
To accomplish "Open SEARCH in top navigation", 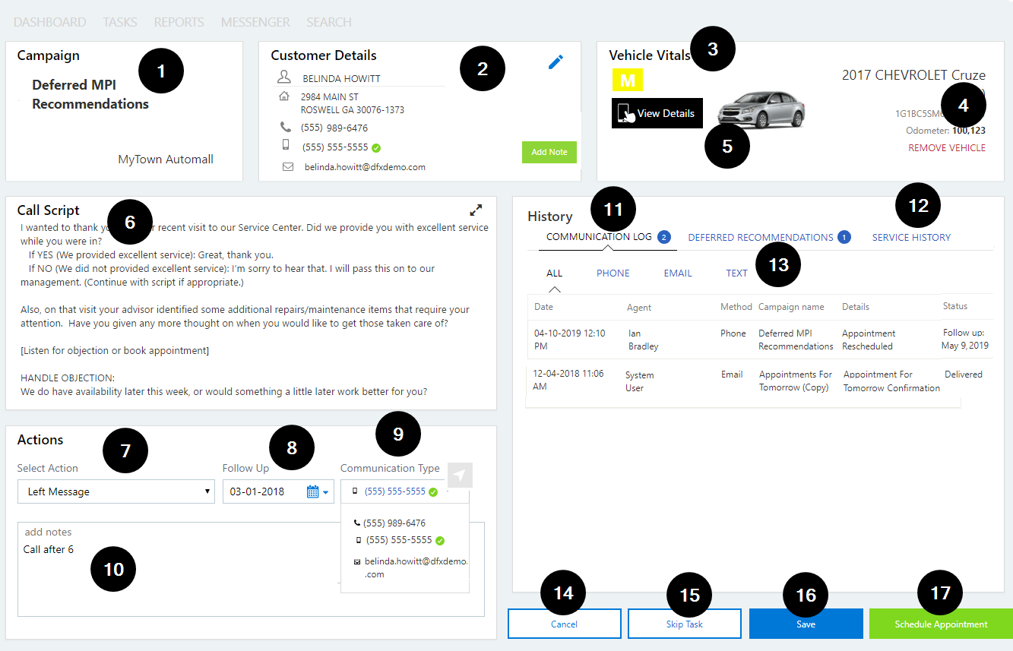I will click(329, 22).
